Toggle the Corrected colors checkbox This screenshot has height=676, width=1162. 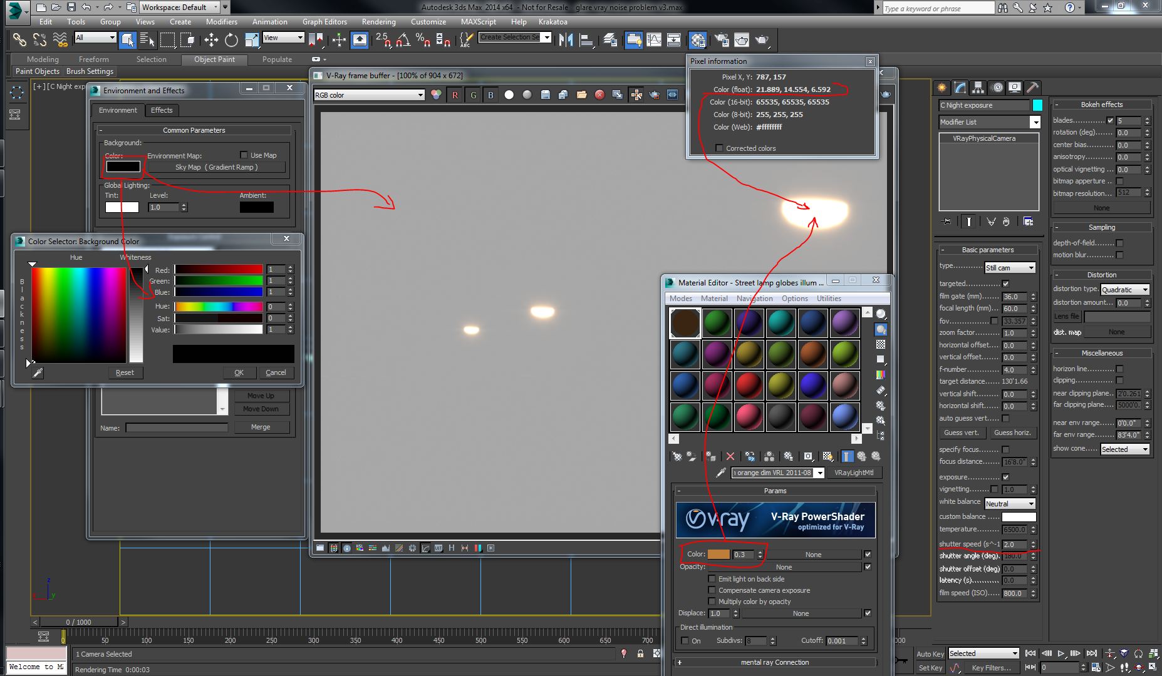click(x=719, y=148)
